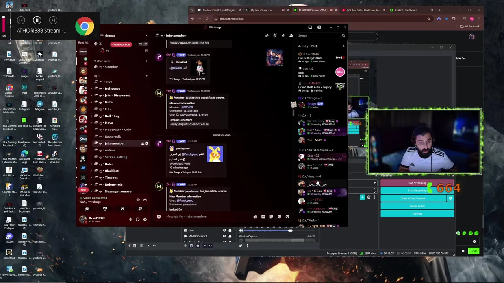Viewport: 504px width, 283px height.
Task: Open the server name dropdown chevron
Action: click(x=146, y=35)
